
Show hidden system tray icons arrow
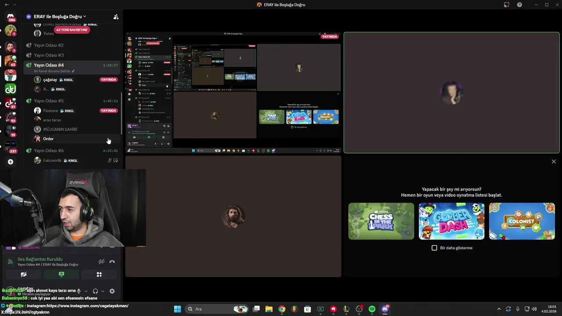[499, 309]
